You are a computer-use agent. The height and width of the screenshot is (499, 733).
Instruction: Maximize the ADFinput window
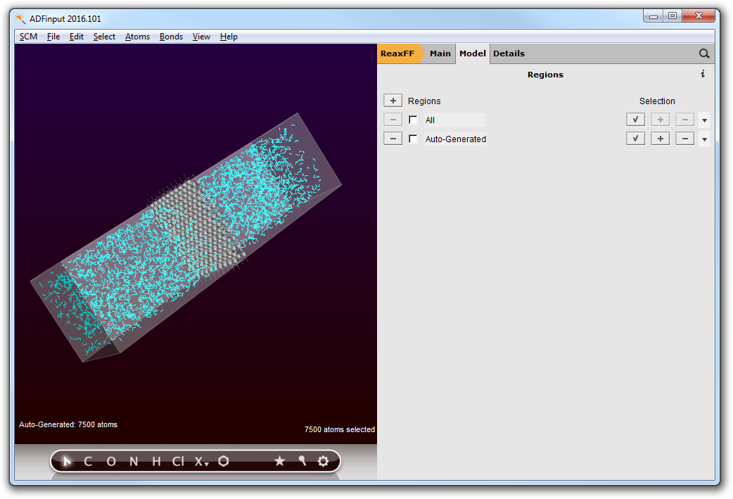coord(673,16)
